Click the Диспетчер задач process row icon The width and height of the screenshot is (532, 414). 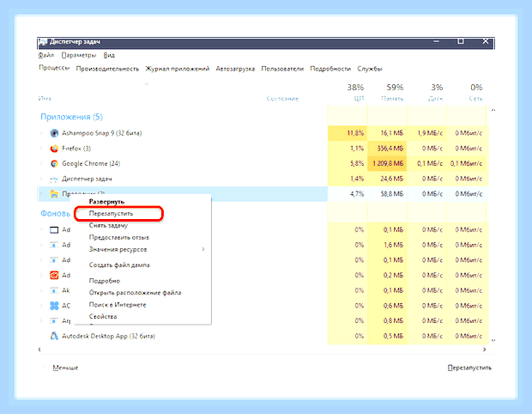pos(54,179)
